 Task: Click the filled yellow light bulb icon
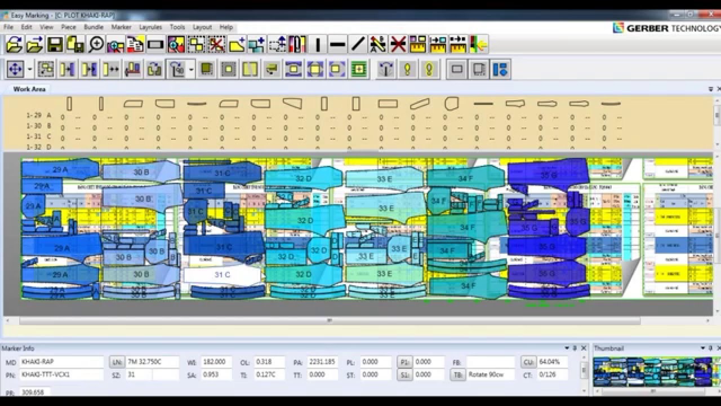[407, 69]
